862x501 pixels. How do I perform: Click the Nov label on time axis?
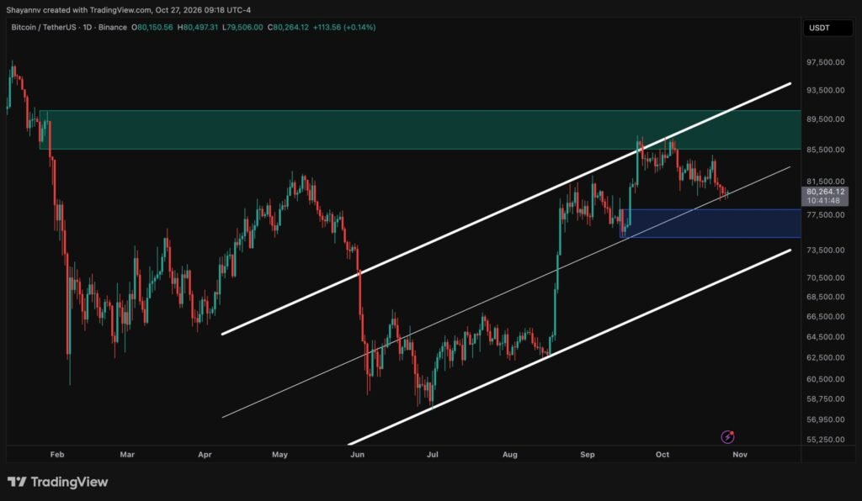pyautogui.click(x=740, y=455)
